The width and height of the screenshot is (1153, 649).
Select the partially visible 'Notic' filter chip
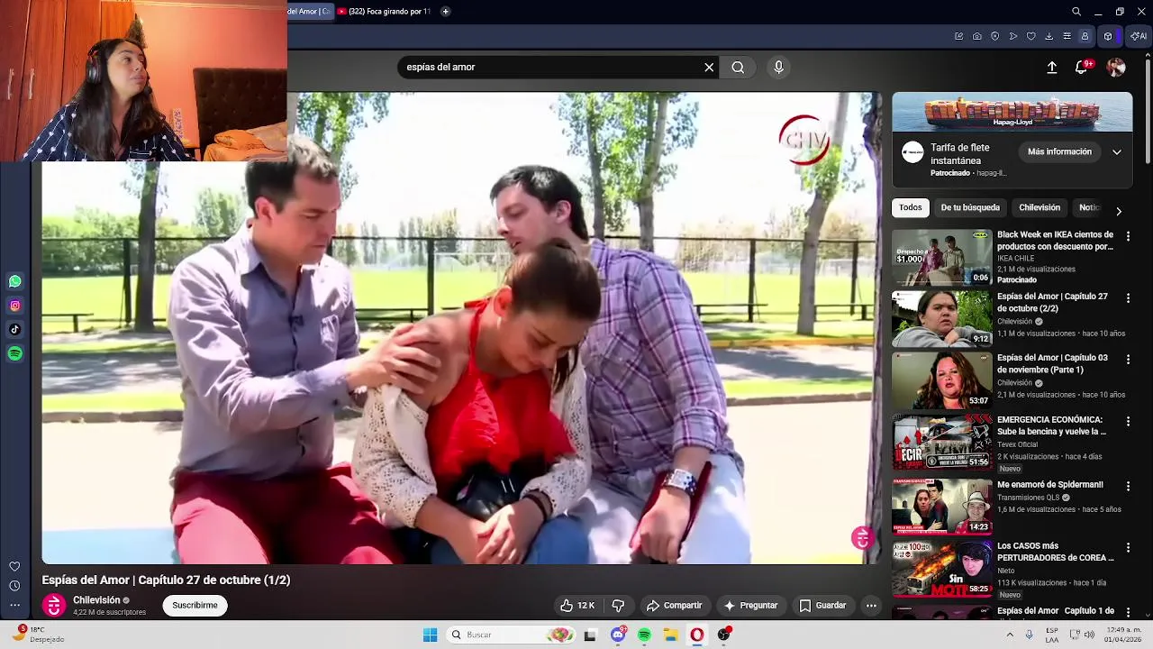click(1088, 207)
